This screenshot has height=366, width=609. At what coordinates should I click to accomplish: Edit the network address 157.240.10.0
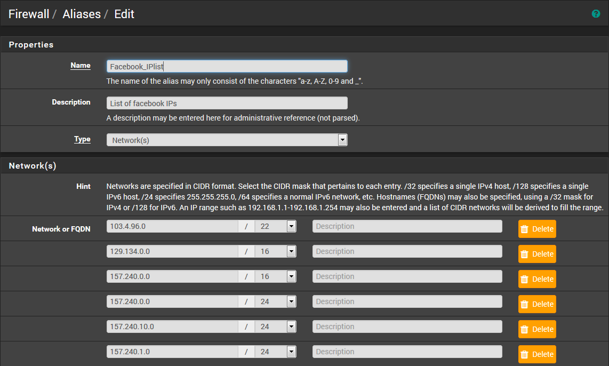click(172, 327)
